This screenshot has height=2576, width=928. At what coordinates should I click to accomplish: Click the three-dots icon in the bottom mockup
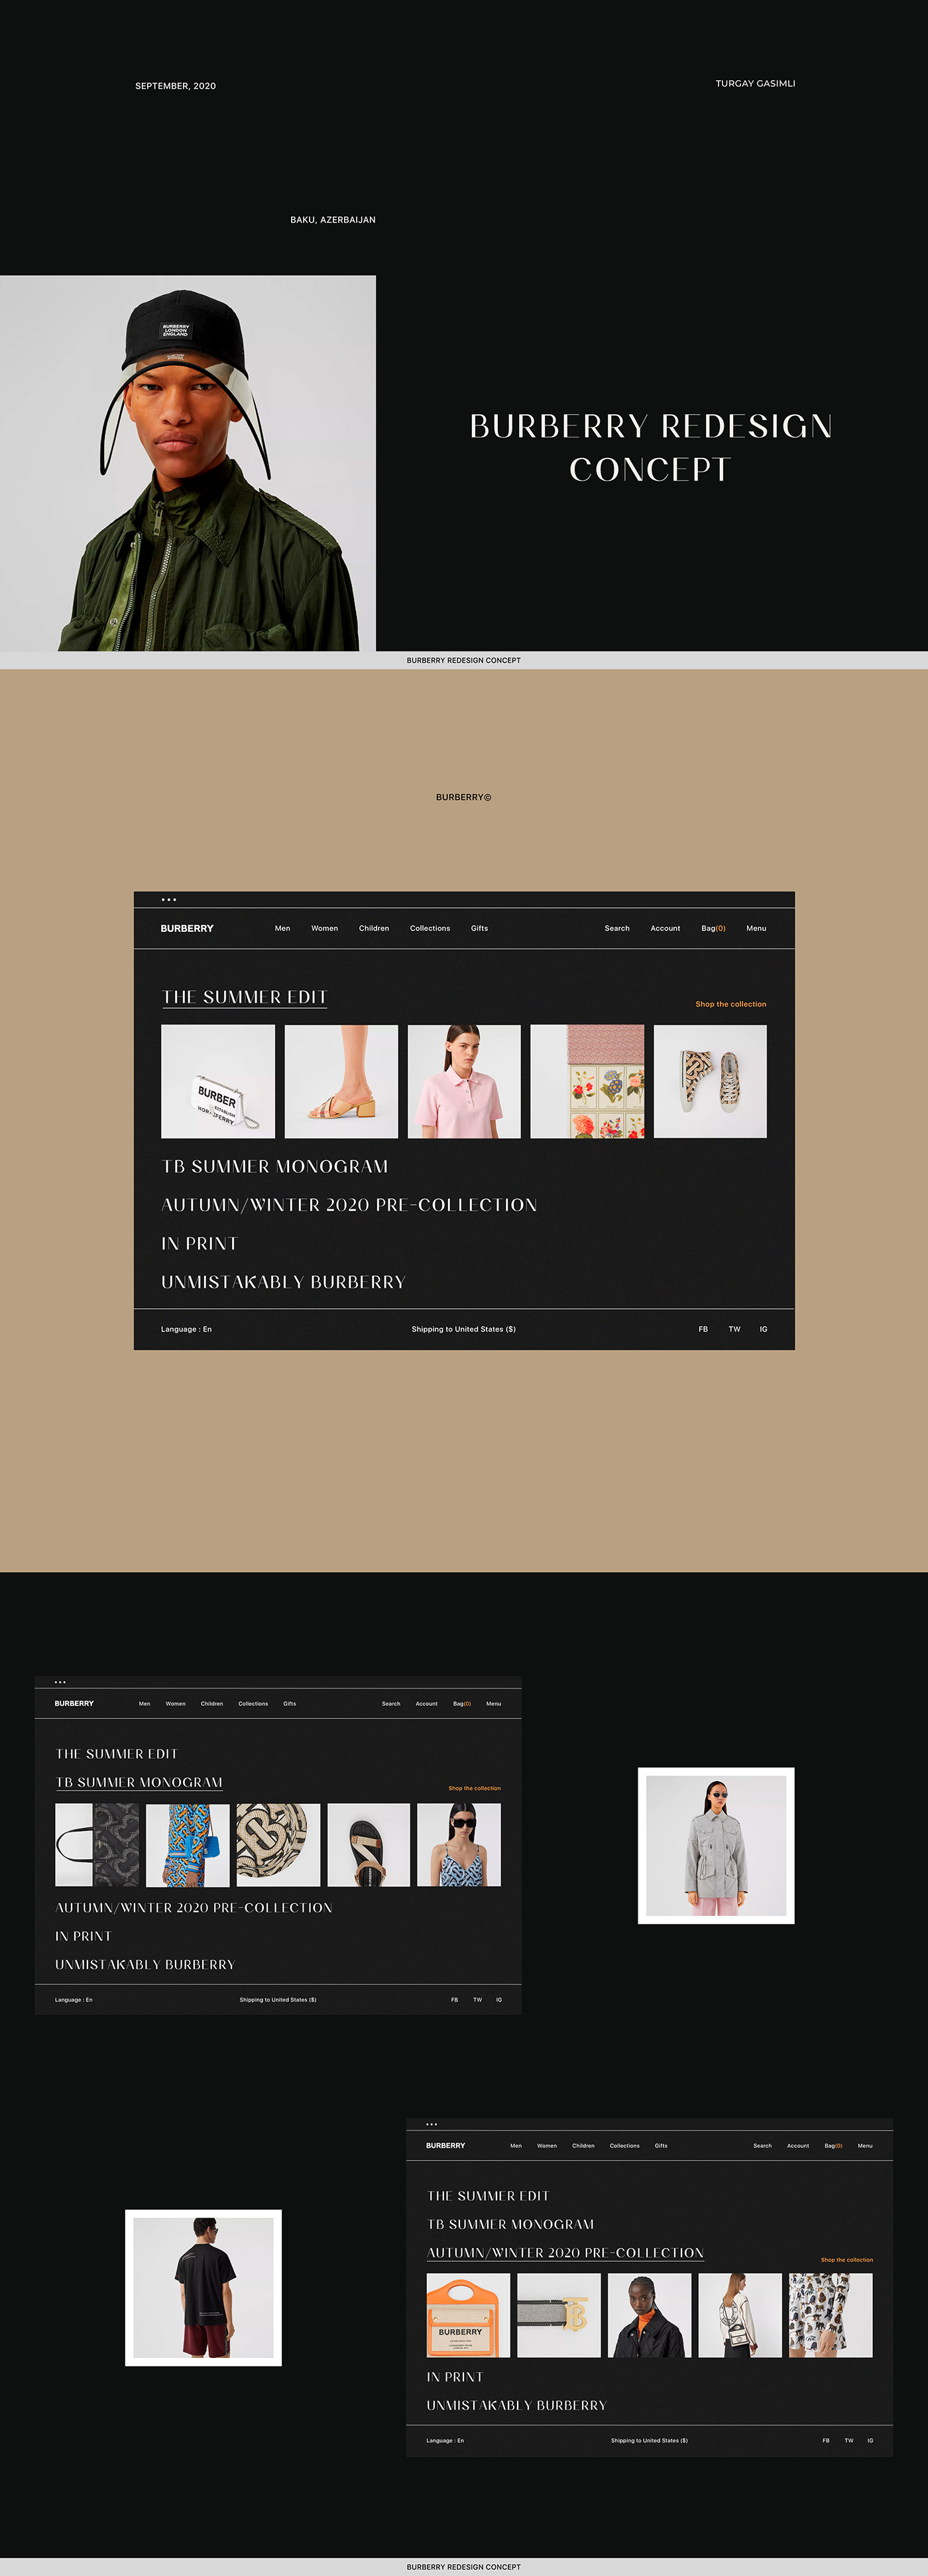coord(432,2123)
